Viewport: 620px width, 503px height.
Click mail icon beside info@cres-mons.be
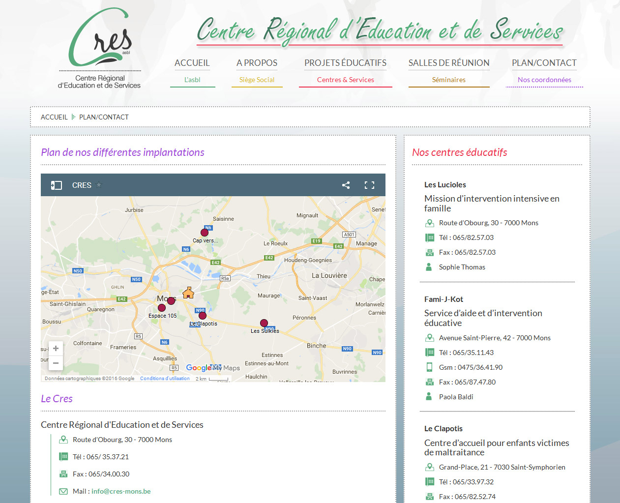coord(63,491)
